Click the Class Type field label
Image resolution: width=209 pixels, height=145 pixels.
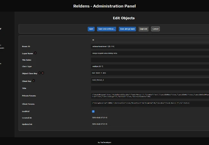pyautogui.click(x=27, y=66)
